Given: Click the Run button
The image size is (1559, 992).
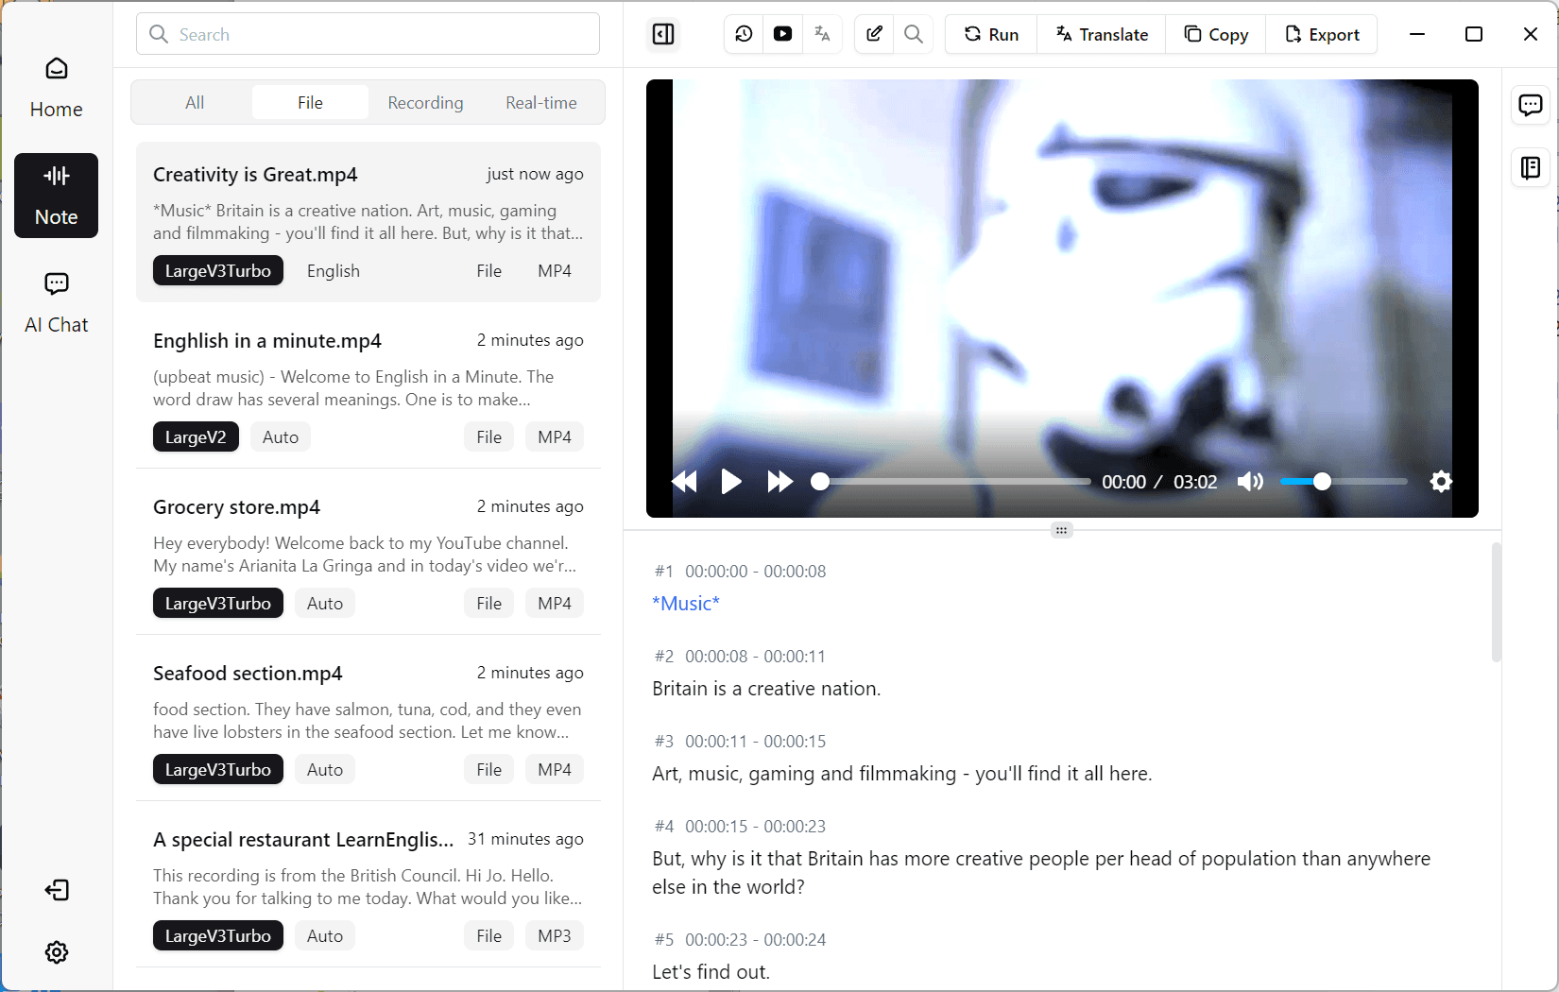Looking at the screenshot, I should click(991, 35).
